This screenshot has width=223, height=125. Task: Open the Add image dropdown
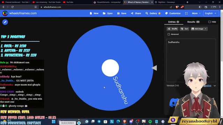point(199,29)
